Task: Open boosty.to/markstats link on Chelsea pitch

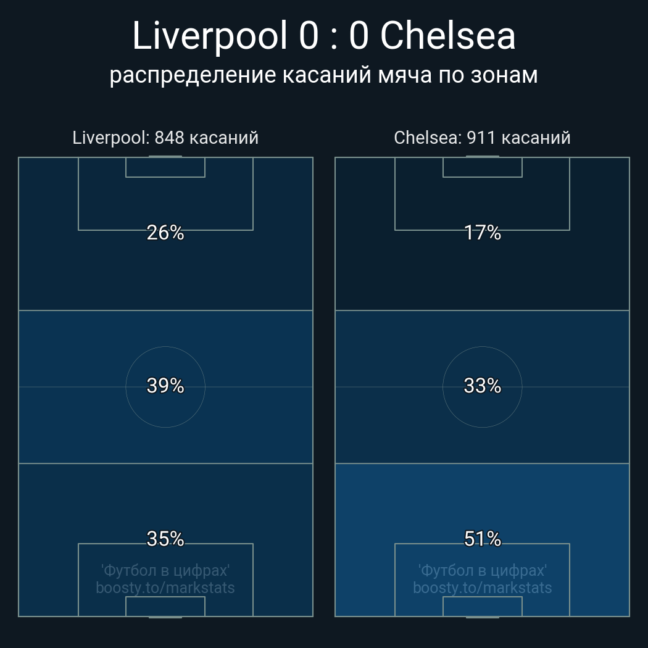Action: pyautogui.click(x=482, y=588)
